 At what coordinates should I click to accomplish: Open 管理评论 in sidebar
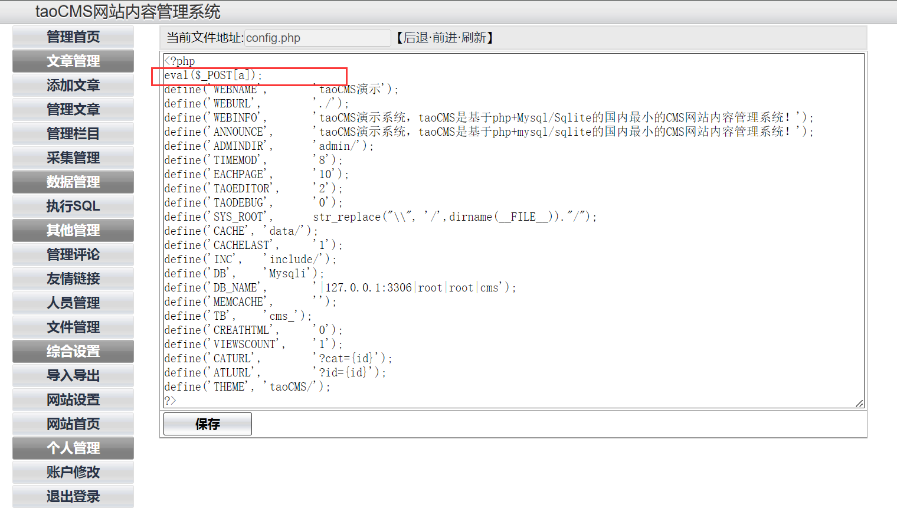pos(73,255)
